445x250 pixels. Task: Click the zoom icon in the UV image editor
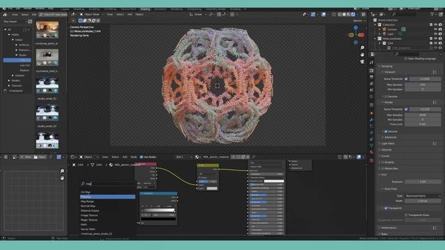[x=62, y=171]
